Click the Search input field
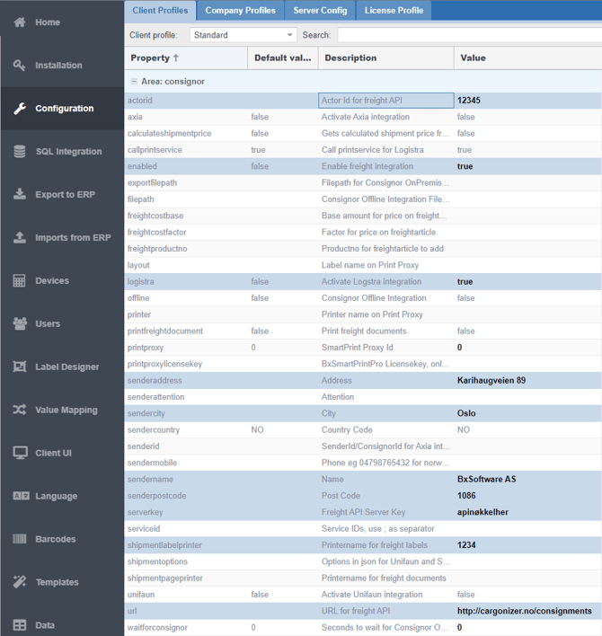602x636 pixels. pos(470,35)
